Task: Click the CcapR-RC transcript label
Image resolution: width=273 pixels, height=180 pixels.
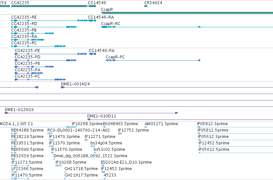Action: (x=111, y=24)
